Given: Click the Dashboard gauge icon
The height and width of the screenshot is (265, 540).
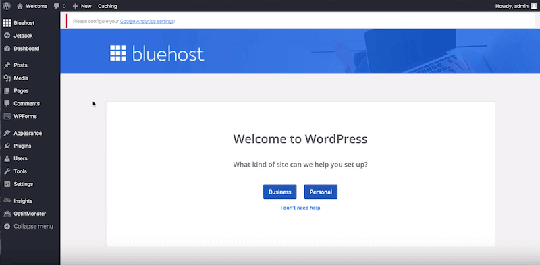Looking at the screenshot, I should tap(7, 49).
